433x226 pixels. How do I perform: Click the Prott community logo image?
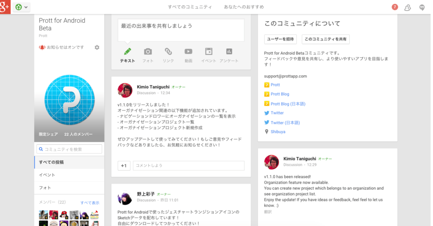(70, 100)
